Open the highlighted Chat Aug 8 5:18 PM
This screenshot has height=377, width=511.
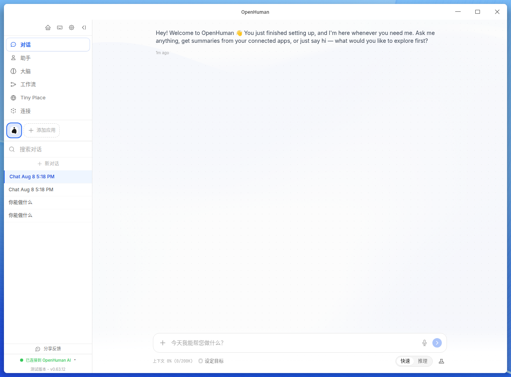48,177
